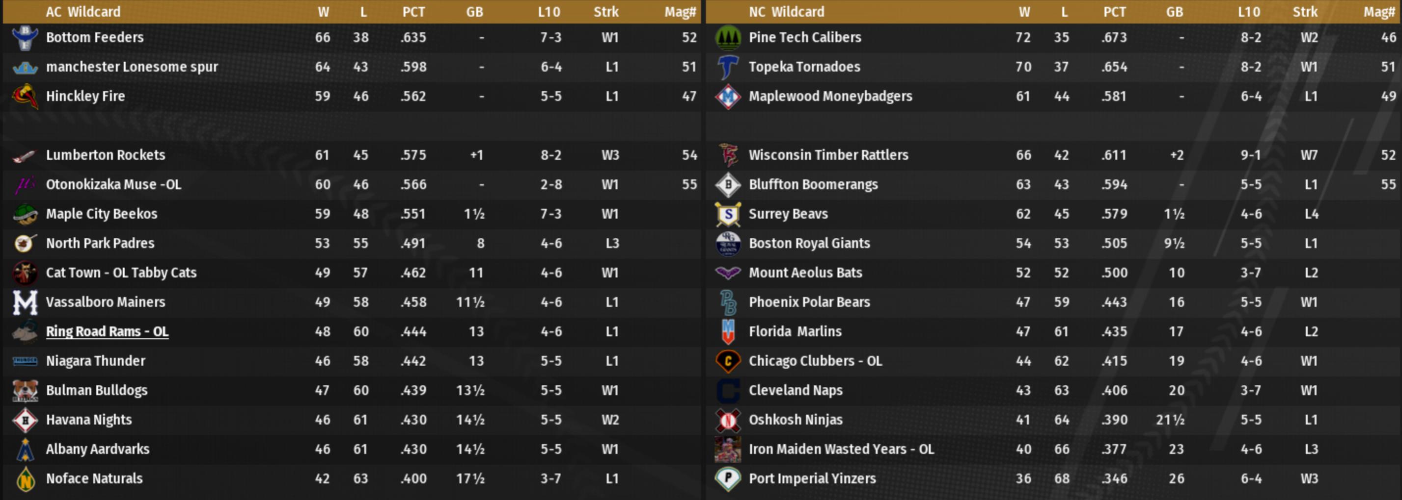Click the Bottom Feeders team logo
Screen dimensions: 1402x500
[25, 37]
